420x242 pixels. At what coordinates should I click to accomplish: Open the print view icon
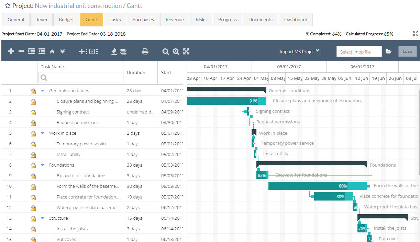[x=145, y=51]
